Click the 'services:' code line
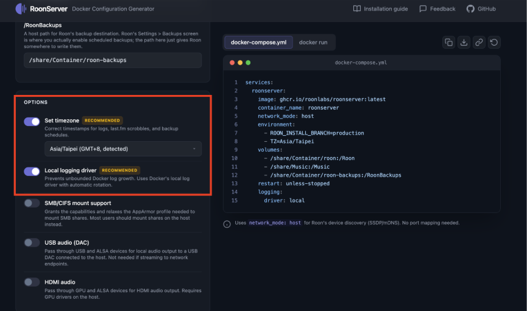This screenshot has width=527, height=311. [x=259, y=82]
